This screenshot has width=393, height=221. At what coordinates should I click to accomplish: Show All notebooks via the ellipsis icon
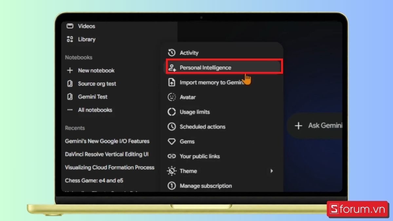click(x=70, y=110)
